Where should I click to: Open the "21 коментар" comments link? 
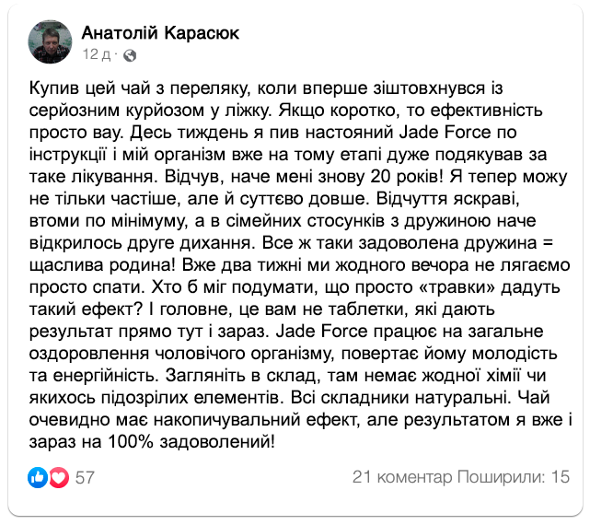tap(402, 477)
